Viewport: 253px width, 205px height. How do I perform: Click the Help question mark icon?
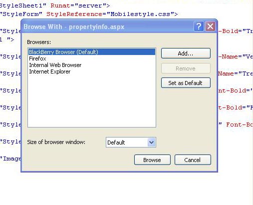pos(199,26)
